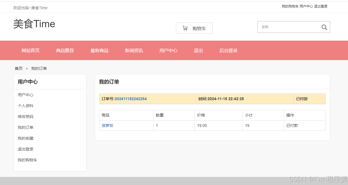Click 首页 in breadcrumb

click(x=19, y=68)
